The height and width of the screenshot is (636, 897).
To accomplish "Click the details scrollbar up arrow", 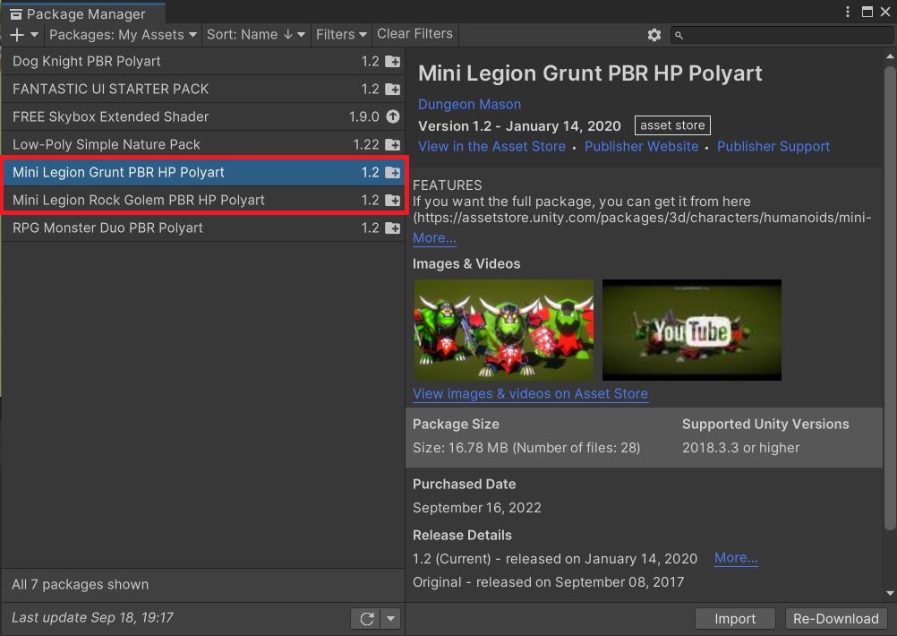I will [x=890, y=56].
